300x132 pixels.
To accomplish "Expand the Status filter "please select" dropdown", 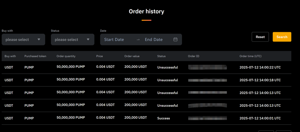I will click(x=72, y=40).
